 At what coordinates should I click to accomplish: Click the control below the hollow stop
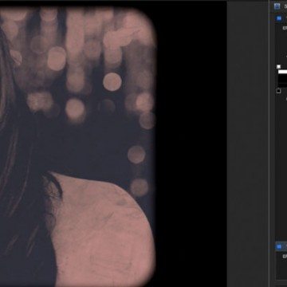point(286,99)
